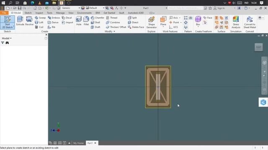Close the Model browser panel
The width and height of the screenshot is (268, 150).
pyautogui.click(x=46, y=35)
